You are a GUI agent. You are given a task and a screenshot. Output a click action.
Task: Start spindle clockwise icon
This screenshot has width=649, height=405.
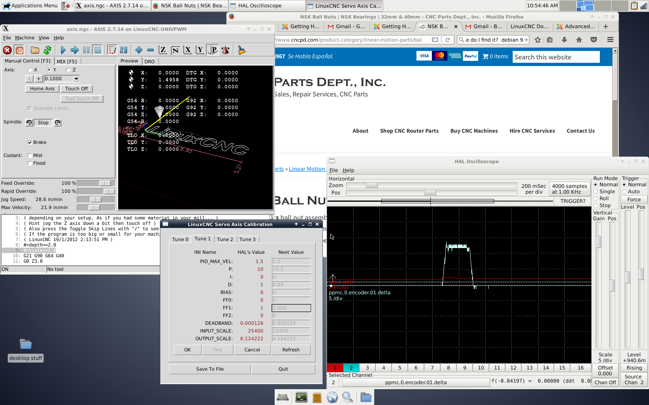[58, 123]
